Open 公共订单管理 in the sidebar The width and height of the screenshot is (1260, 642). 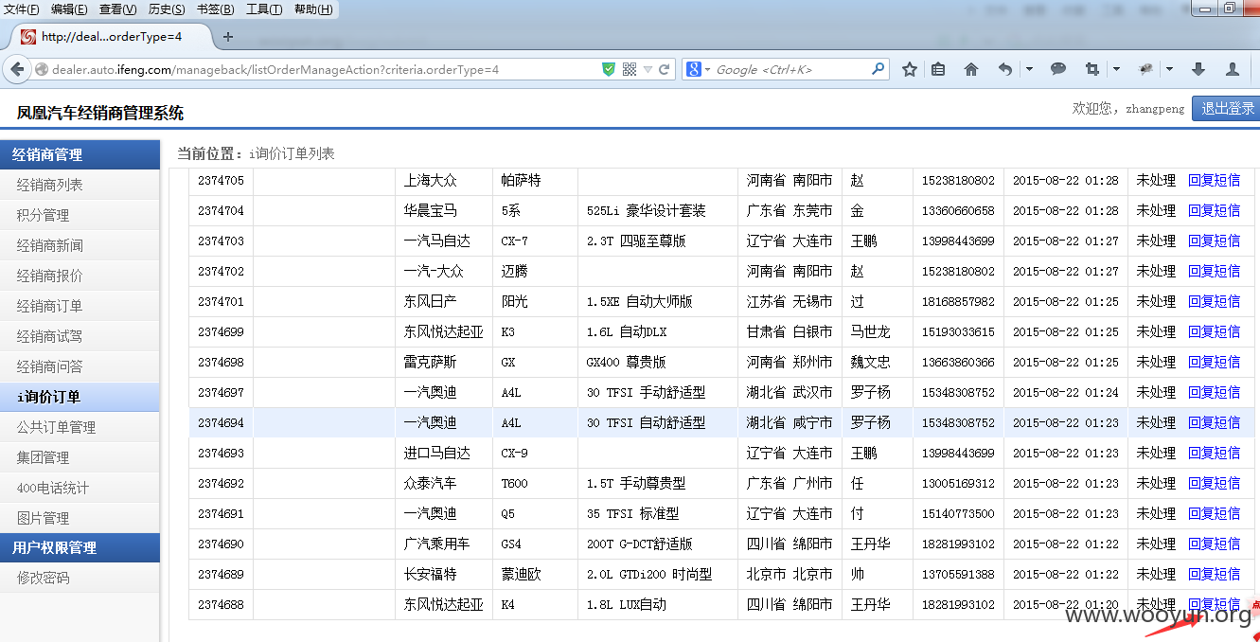(80, 427)
